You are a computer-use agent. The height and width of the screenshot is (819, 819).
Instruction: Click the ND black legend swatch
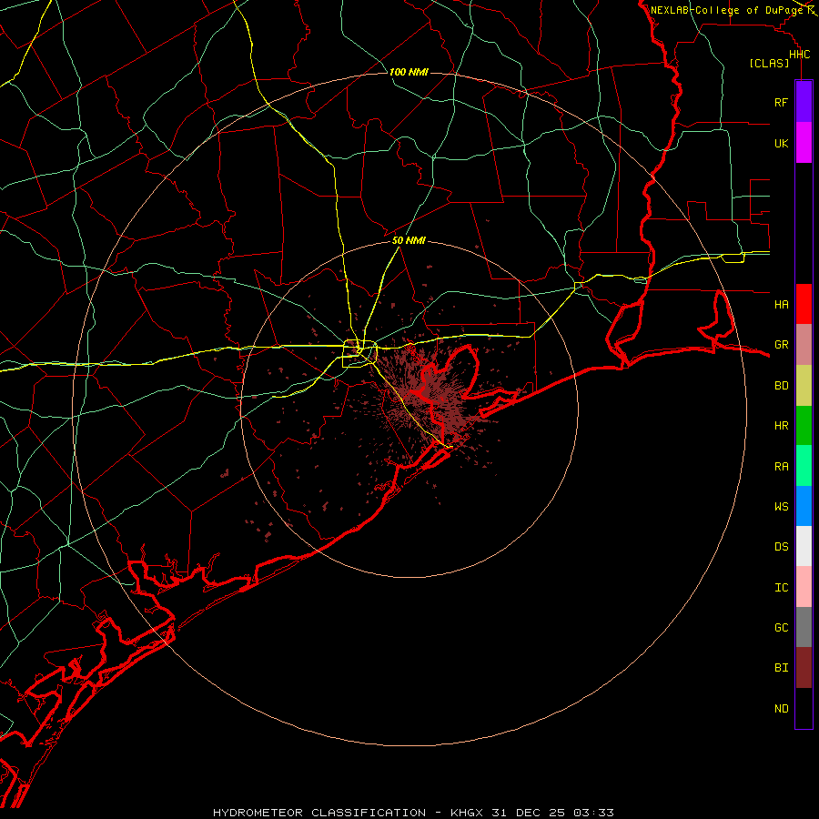[x=804, y=708]
